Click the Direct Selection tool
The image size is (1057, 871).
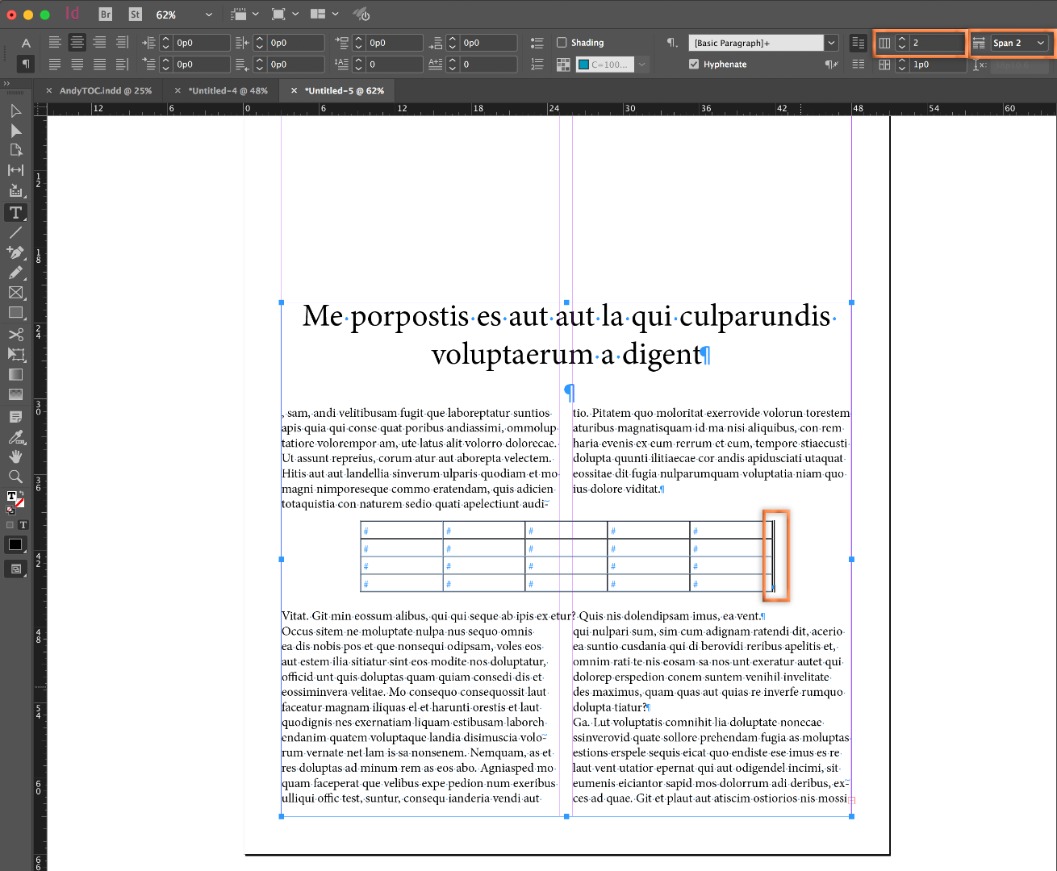click(15, 131)
